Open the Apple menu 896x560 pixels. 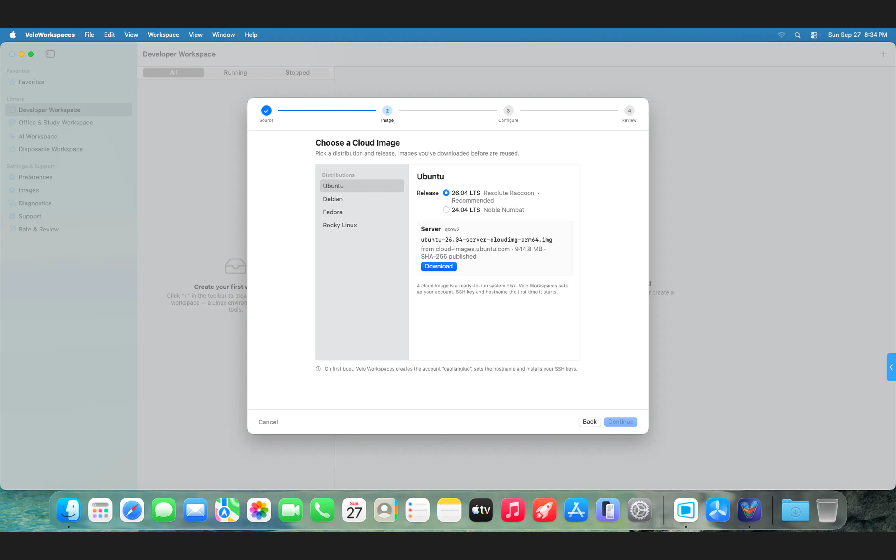tap(12, 35)
